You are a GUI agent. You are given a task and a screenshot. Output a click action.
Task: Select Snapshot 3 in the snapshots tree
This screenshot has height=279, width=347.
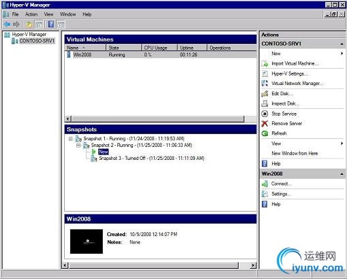[x=151, y=158]
